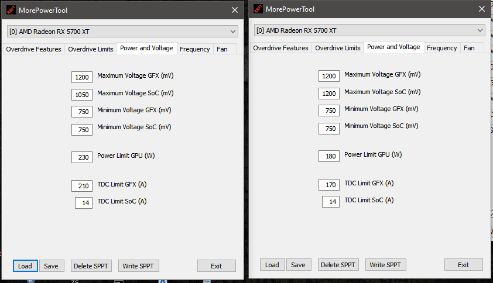This screenshot has height=283, width=493.
Task: Click Save button in left window
Action: click(x=52, y=265)
